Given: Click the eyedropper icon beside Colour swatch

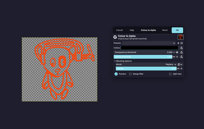Looking at the screenshot, I should [181, 48].
